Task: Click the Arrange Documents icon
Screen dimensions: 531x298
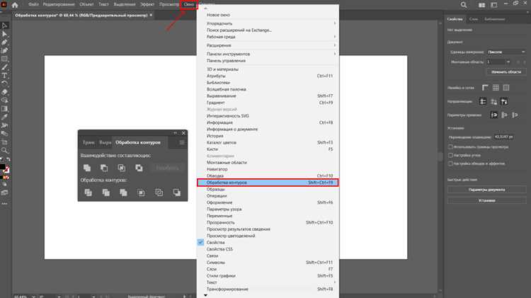Action: pos(481,5)
